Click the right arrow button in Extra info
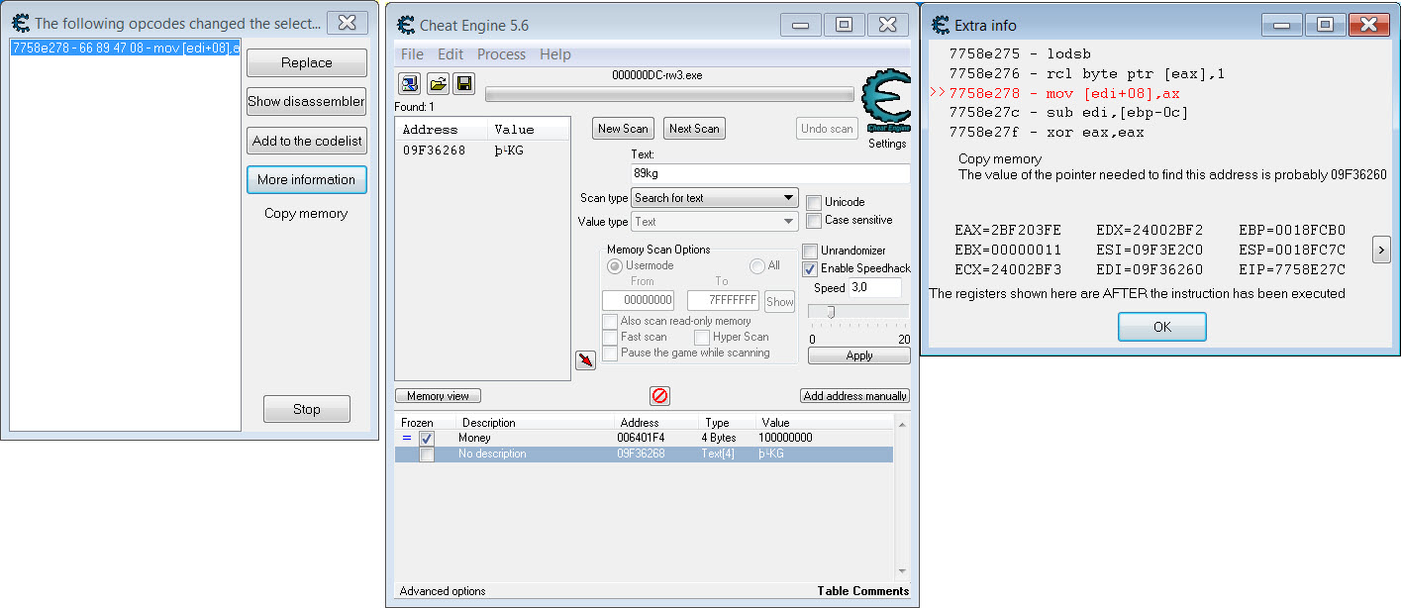The width and height of the screenshot is (1401, 608). (1381, 250)
